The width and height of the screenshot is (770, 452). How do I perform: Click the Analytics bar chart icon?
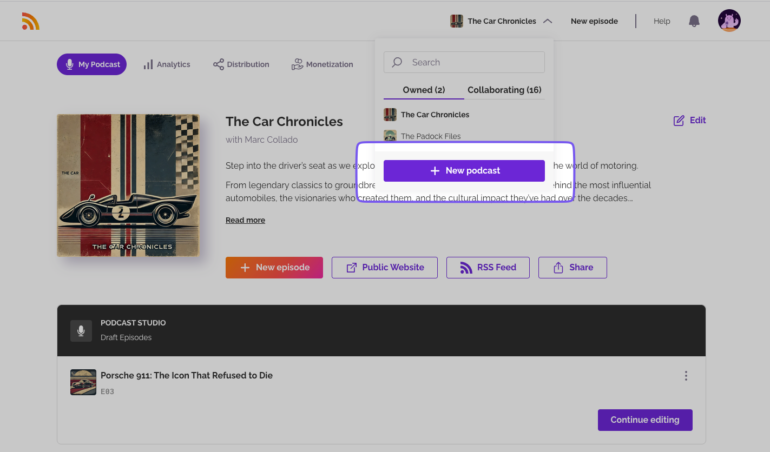point(148,64)
